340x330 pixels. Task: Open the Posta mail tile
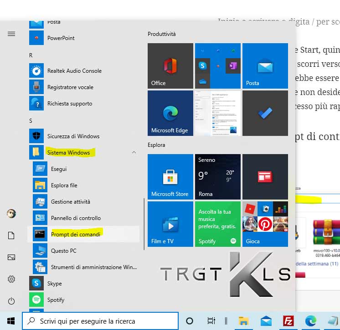[x=265, y=66]
